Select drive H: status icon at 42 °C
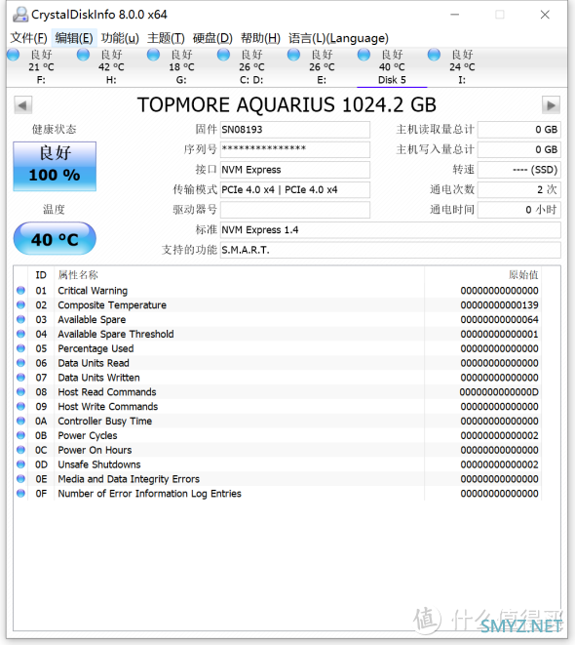 [83, 55]
